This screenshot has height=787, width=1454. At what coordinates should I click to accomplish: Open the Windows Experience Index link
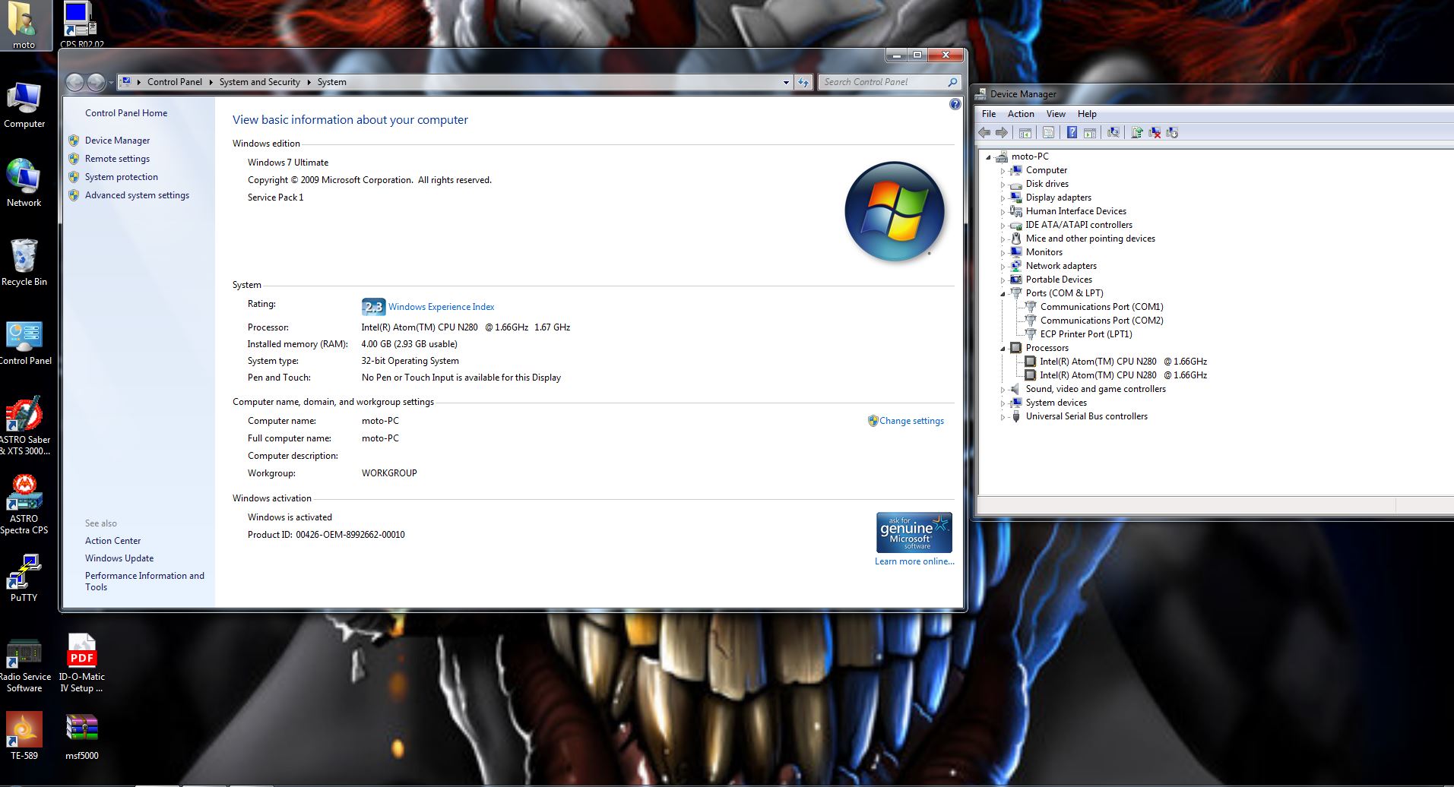point(441,307)
